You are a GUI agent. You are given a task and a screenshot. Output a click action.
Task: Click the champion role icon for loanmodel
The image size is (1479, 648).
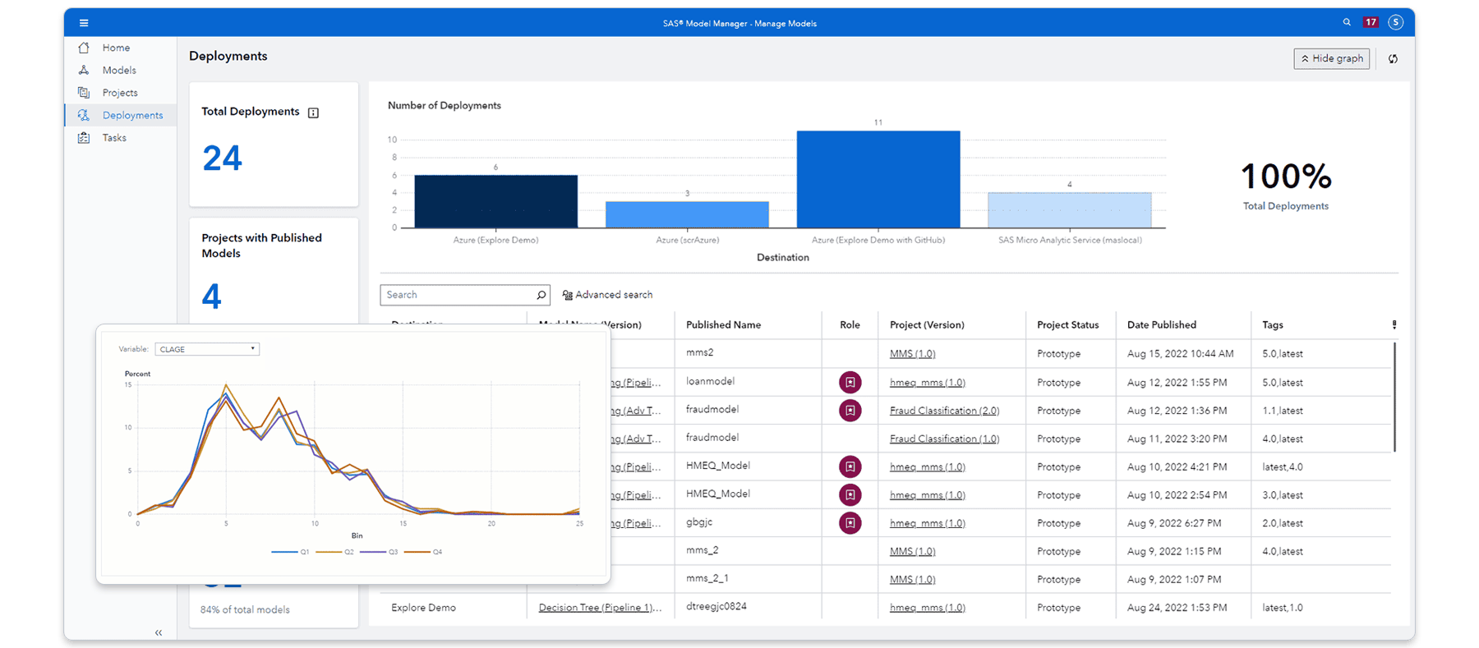tap(850, 382)
